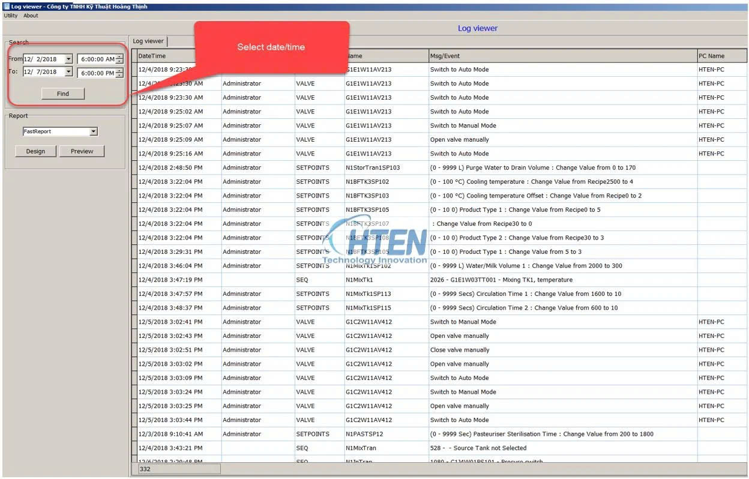This screenshot has height=479, width=749.
Task: Decrease the From time with down arrow
Action: 119,62
